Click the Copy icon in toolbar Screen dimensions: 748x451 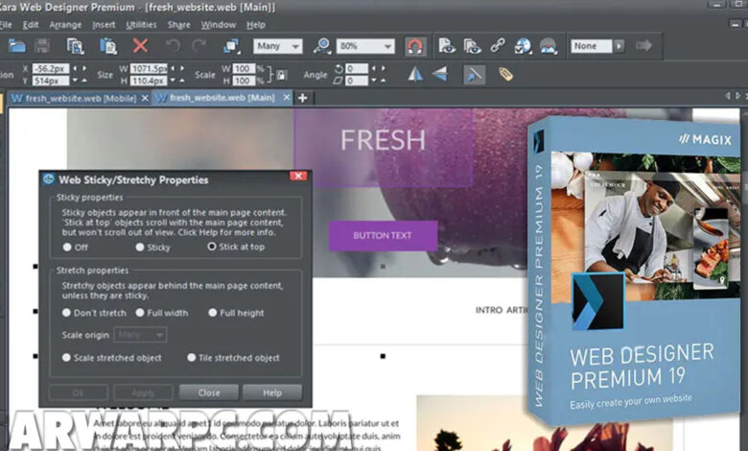click(75, 46)
